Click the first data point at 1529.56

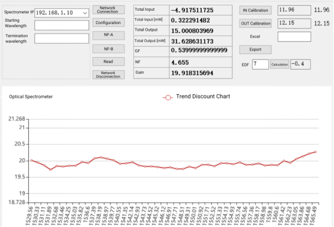(31, 160)
